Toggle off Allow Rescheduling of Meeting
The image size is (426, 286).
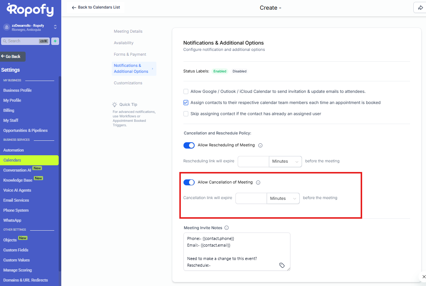(189, 145)
